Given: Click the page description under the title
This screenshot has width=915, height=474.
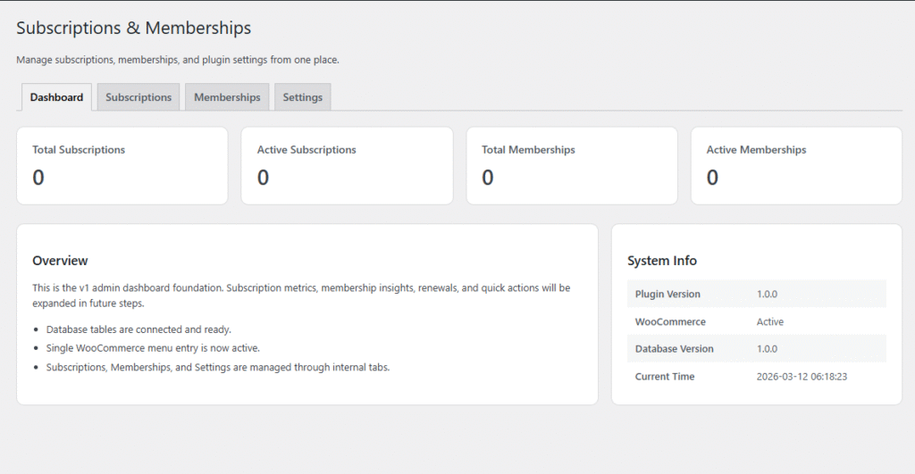Looking at the screenshot, I should [178, 60].
